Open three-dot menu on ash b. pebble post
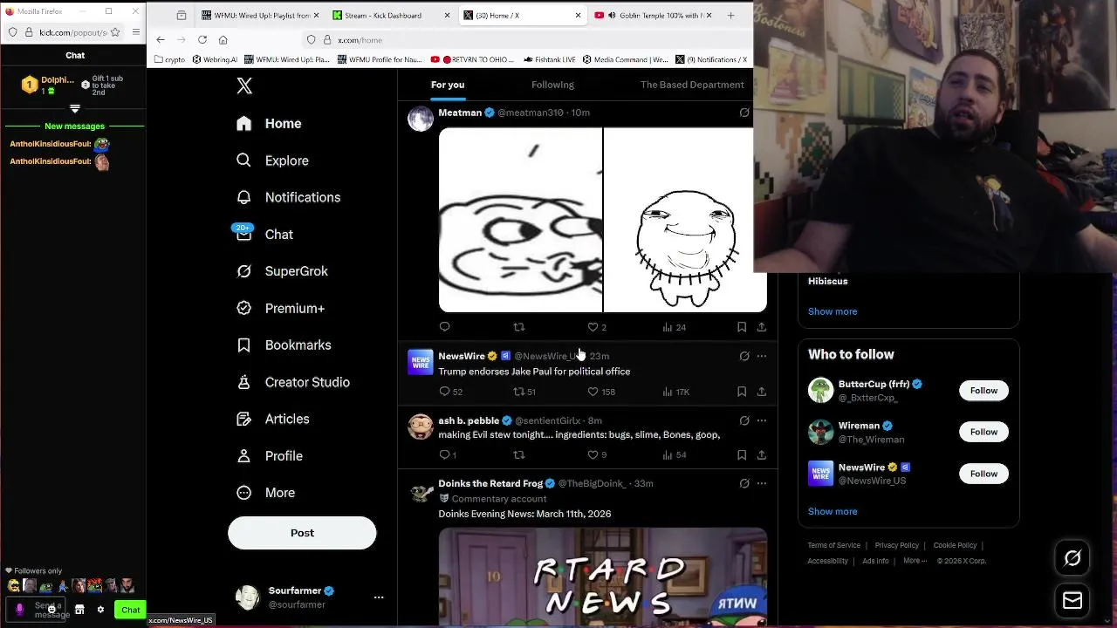1117x628 pixels. pos(762,420)
